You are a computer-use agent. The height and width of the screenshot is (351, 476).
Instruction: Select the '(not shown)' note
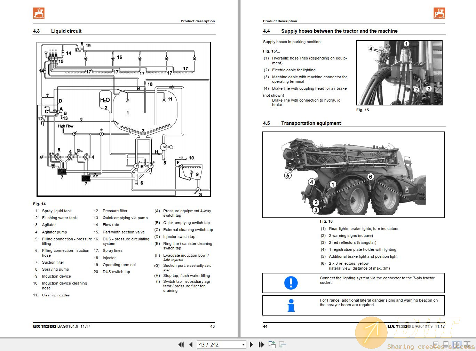tap(273, 95)
